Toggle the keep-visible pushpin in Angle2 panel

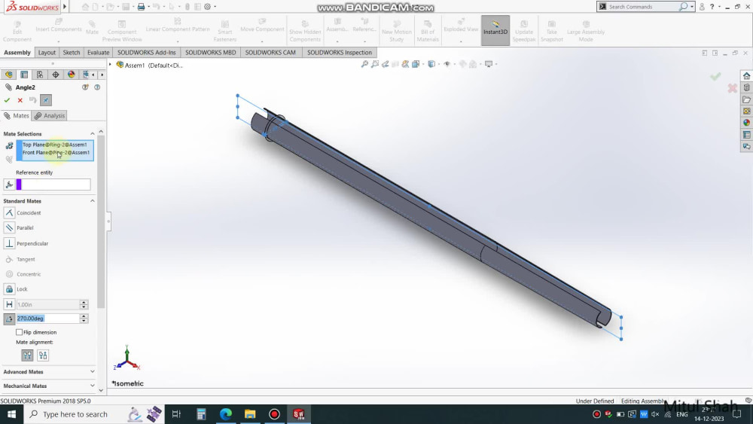pyautogui.click(x=46, y=100)
